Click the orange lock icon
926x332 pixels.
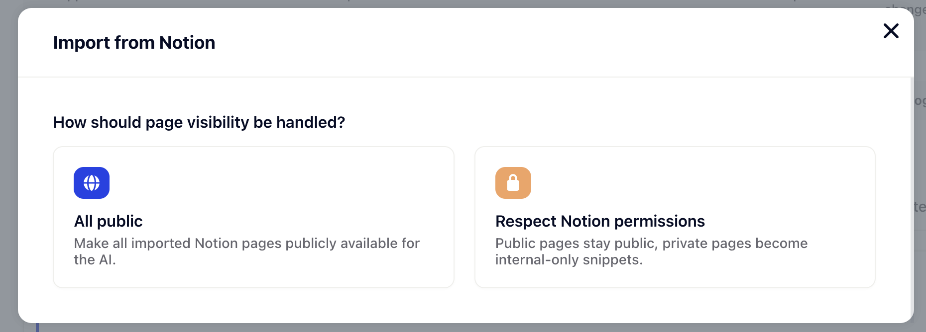pyautogui.click(x=513, y=183)
